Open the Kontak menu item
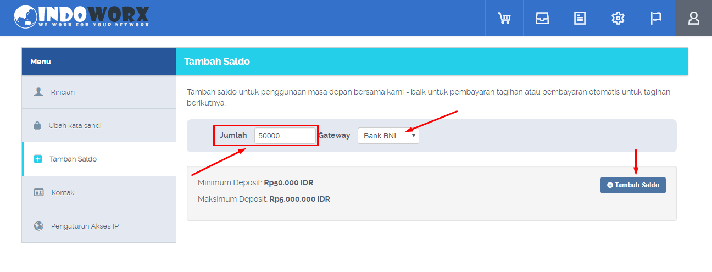Screen dimensions: 712x272 pos(99,192)
